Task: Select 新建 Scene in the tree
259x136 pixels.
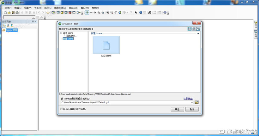Action: click(68, 39)
